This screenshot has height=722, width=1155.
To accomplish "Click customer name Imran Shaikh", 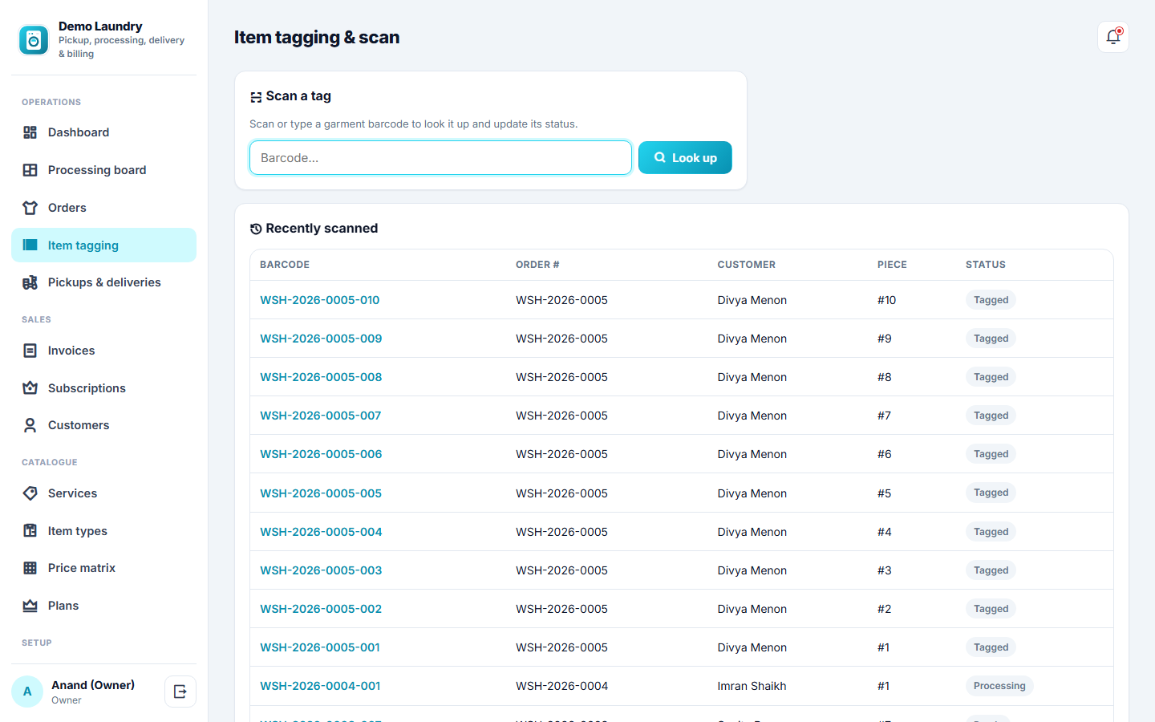I will 752,686.
